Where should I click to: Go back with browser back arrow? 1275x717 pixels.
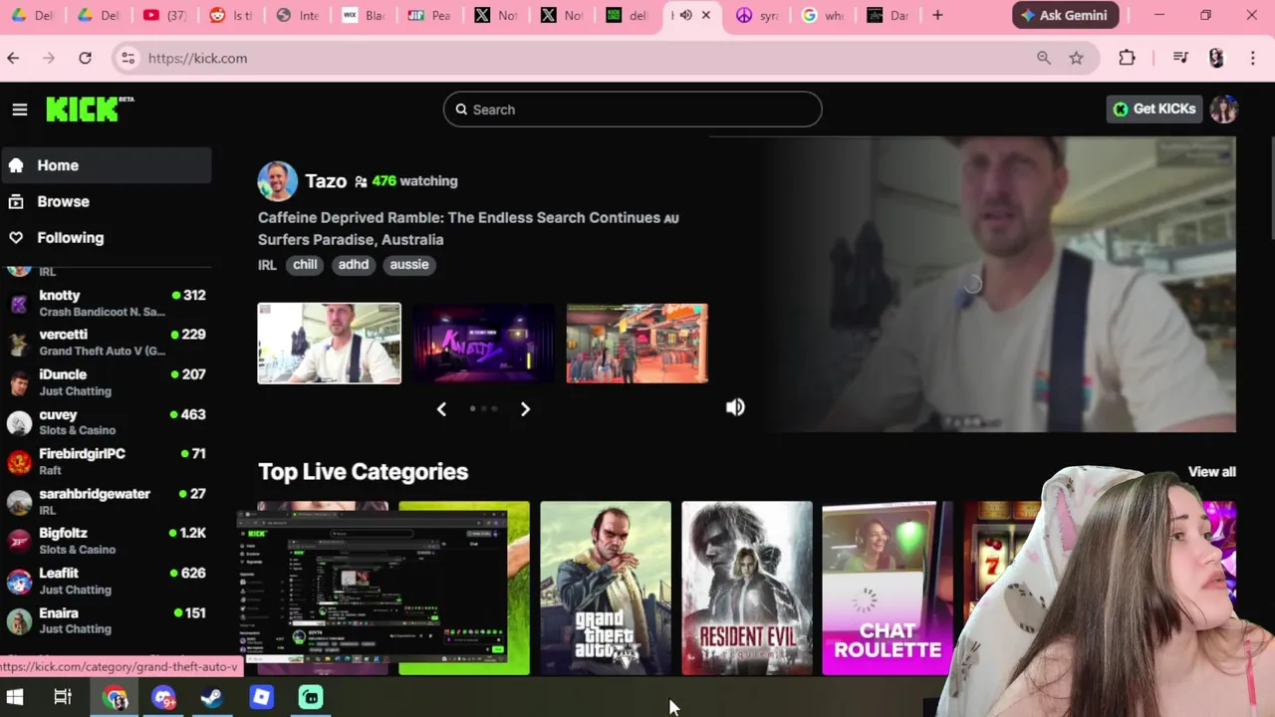[13, 58]
